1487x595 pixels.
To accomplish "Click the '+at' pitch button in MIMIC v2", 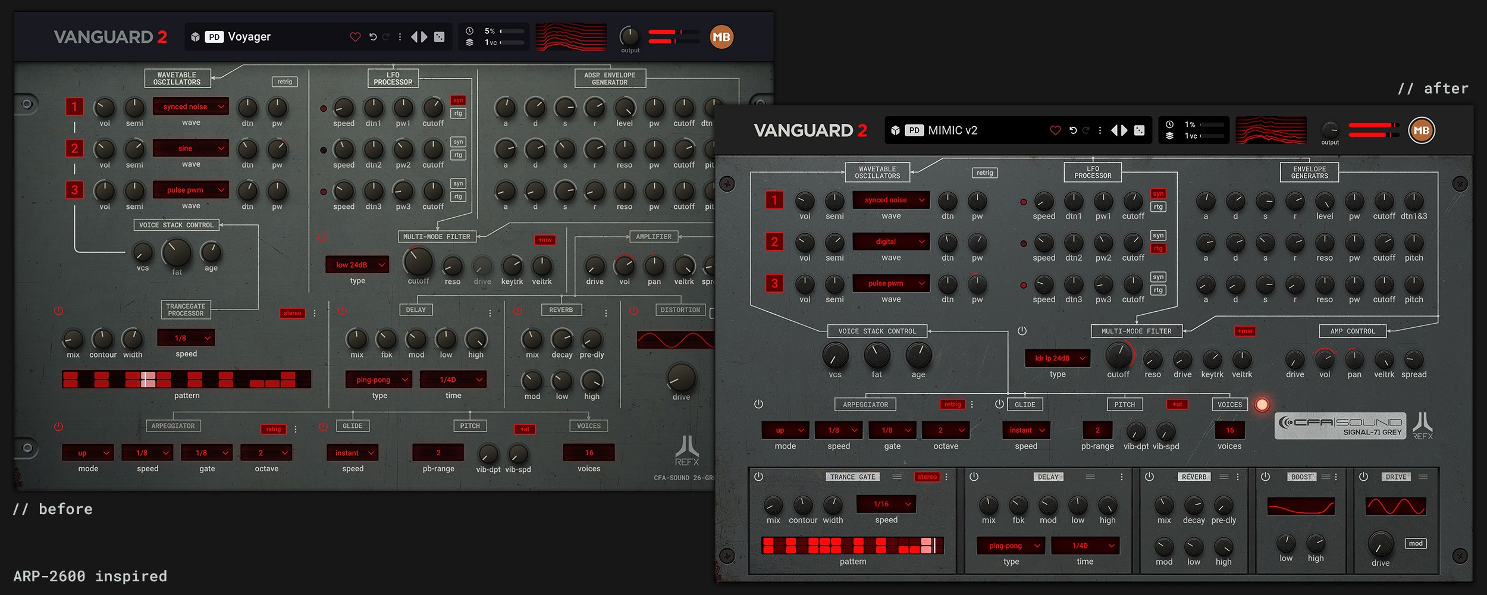I will tap(1177, 404).
